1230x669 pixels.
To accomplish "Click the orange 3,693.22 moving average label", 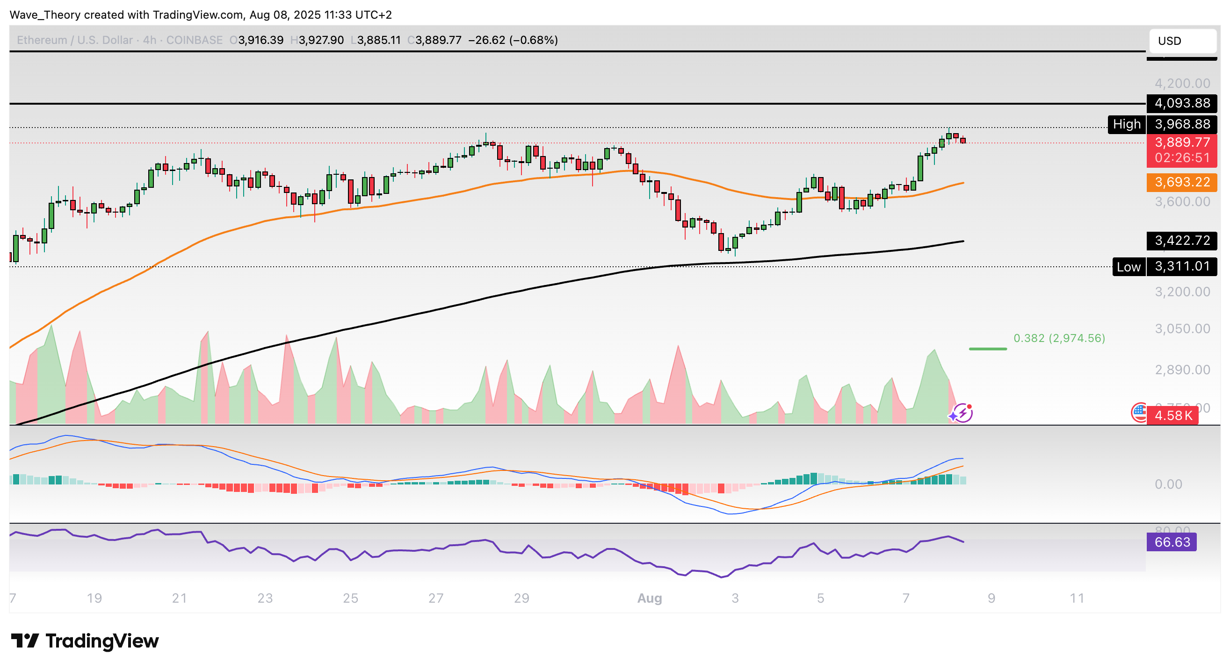I will coord(1182,182).
